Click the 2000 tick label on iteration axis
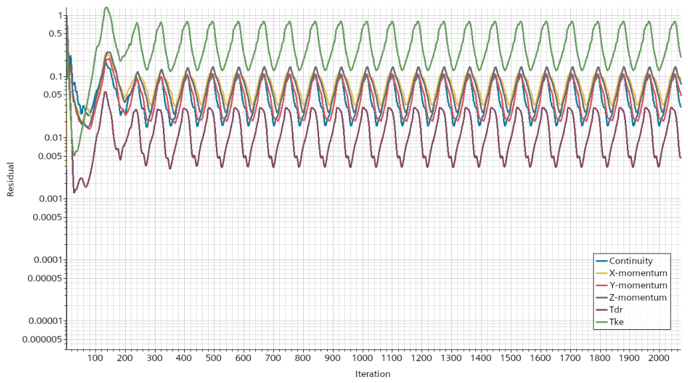Viewport: 688px width, 383px height. [x=659, y=358]
